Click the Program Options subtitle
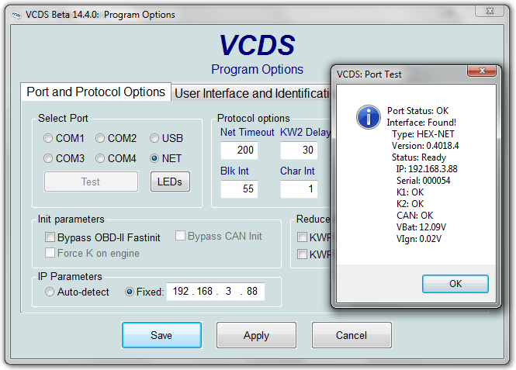 pyautogui.click(x=258, y=69)
